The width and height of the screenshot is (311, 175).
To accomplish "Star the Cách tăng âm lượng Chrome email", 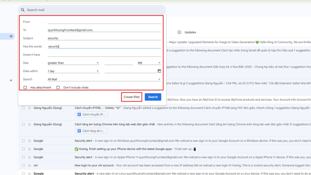I will pyautogui.click(x=30, y=124).
